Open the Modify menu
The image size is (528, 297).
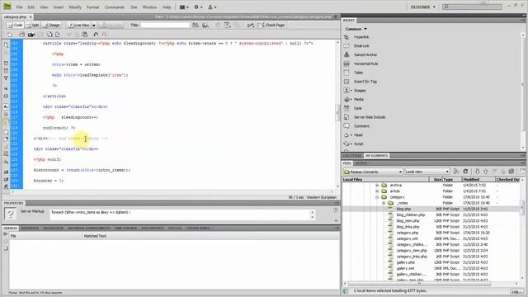pos(75,7)
